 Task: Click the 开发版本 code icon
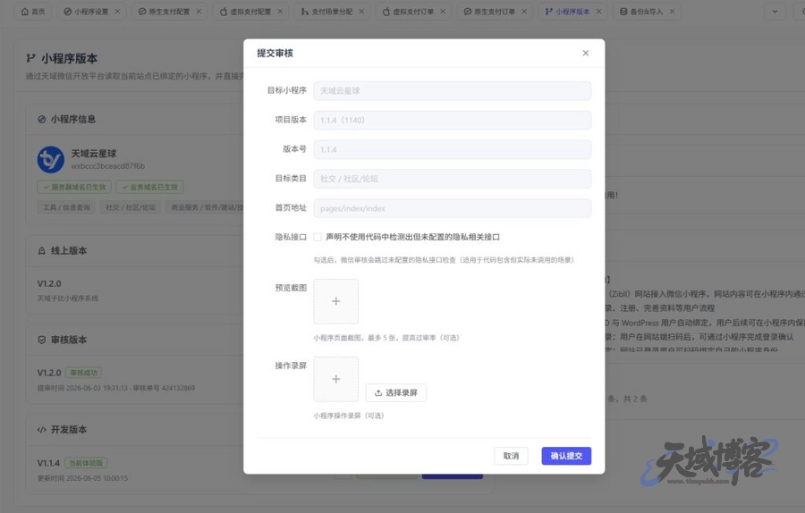tap(41, 430)
